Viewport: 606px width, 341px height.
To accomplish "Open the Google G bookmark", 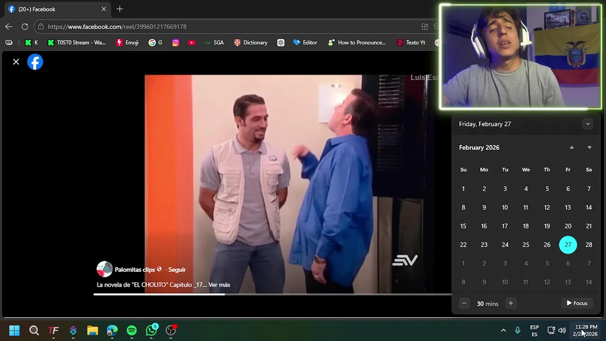I will (155, 43).
